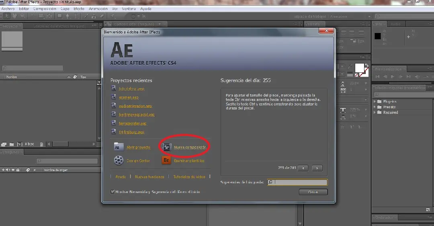
Task: Click the interpret footage icon in Project panel
Action: coord(4,144)
